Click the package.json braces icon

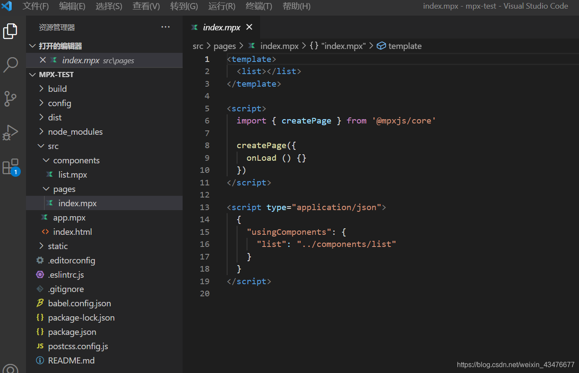[x=40, y=332]
